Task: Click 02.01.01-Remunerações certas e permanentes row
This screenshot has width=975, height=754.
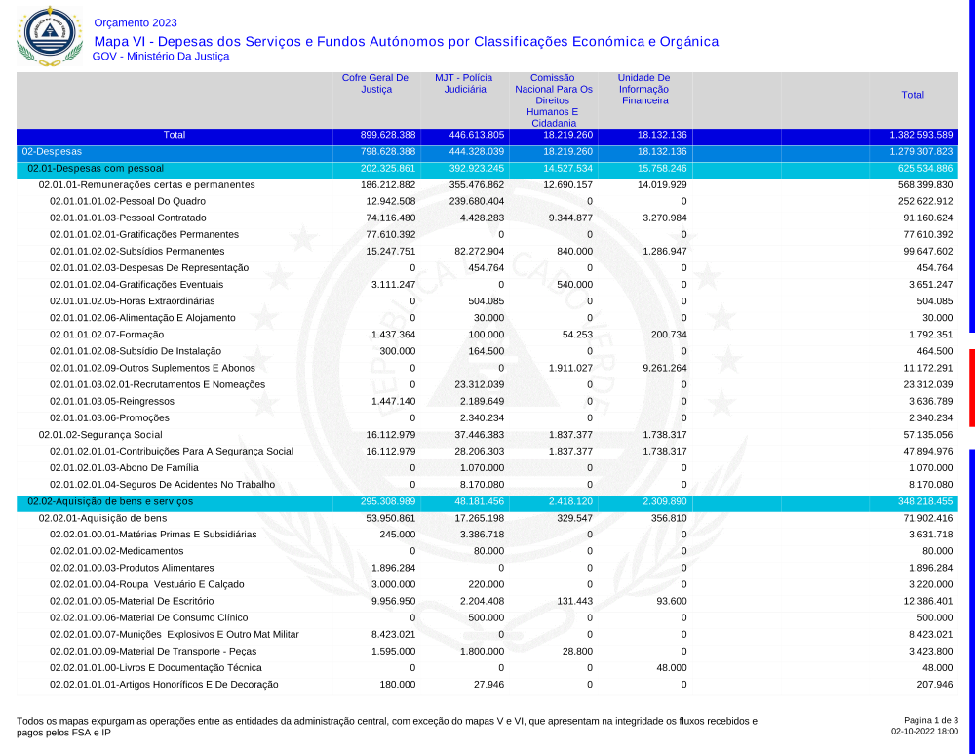Action: click(146, 184)
